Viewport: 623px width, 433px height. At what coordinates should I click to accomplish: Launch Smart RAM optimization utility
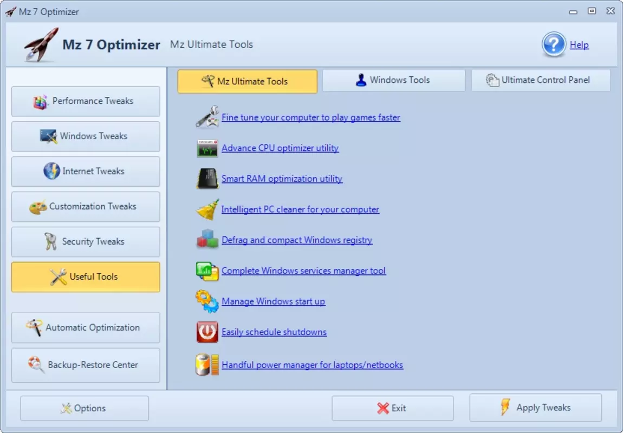(282, 179)
